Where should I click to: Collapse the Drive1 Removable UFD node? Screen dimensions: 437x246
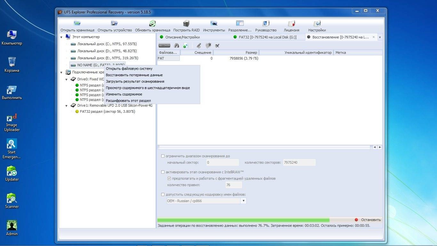67,105
